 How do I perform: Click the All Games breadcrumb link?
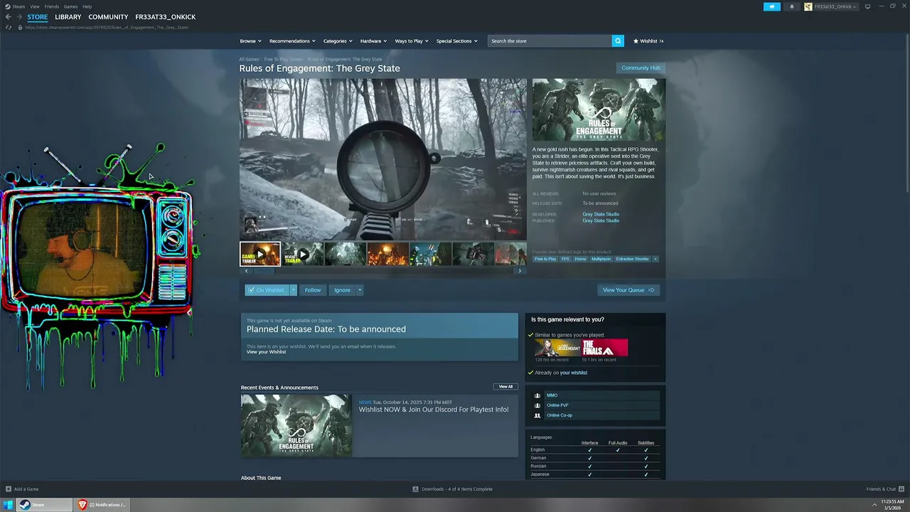(x=249, y=59)
